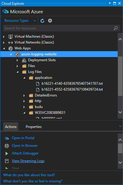123x185 pixels.
Task: Expand the Deployment Slots node
Action: tap(17, 60)
